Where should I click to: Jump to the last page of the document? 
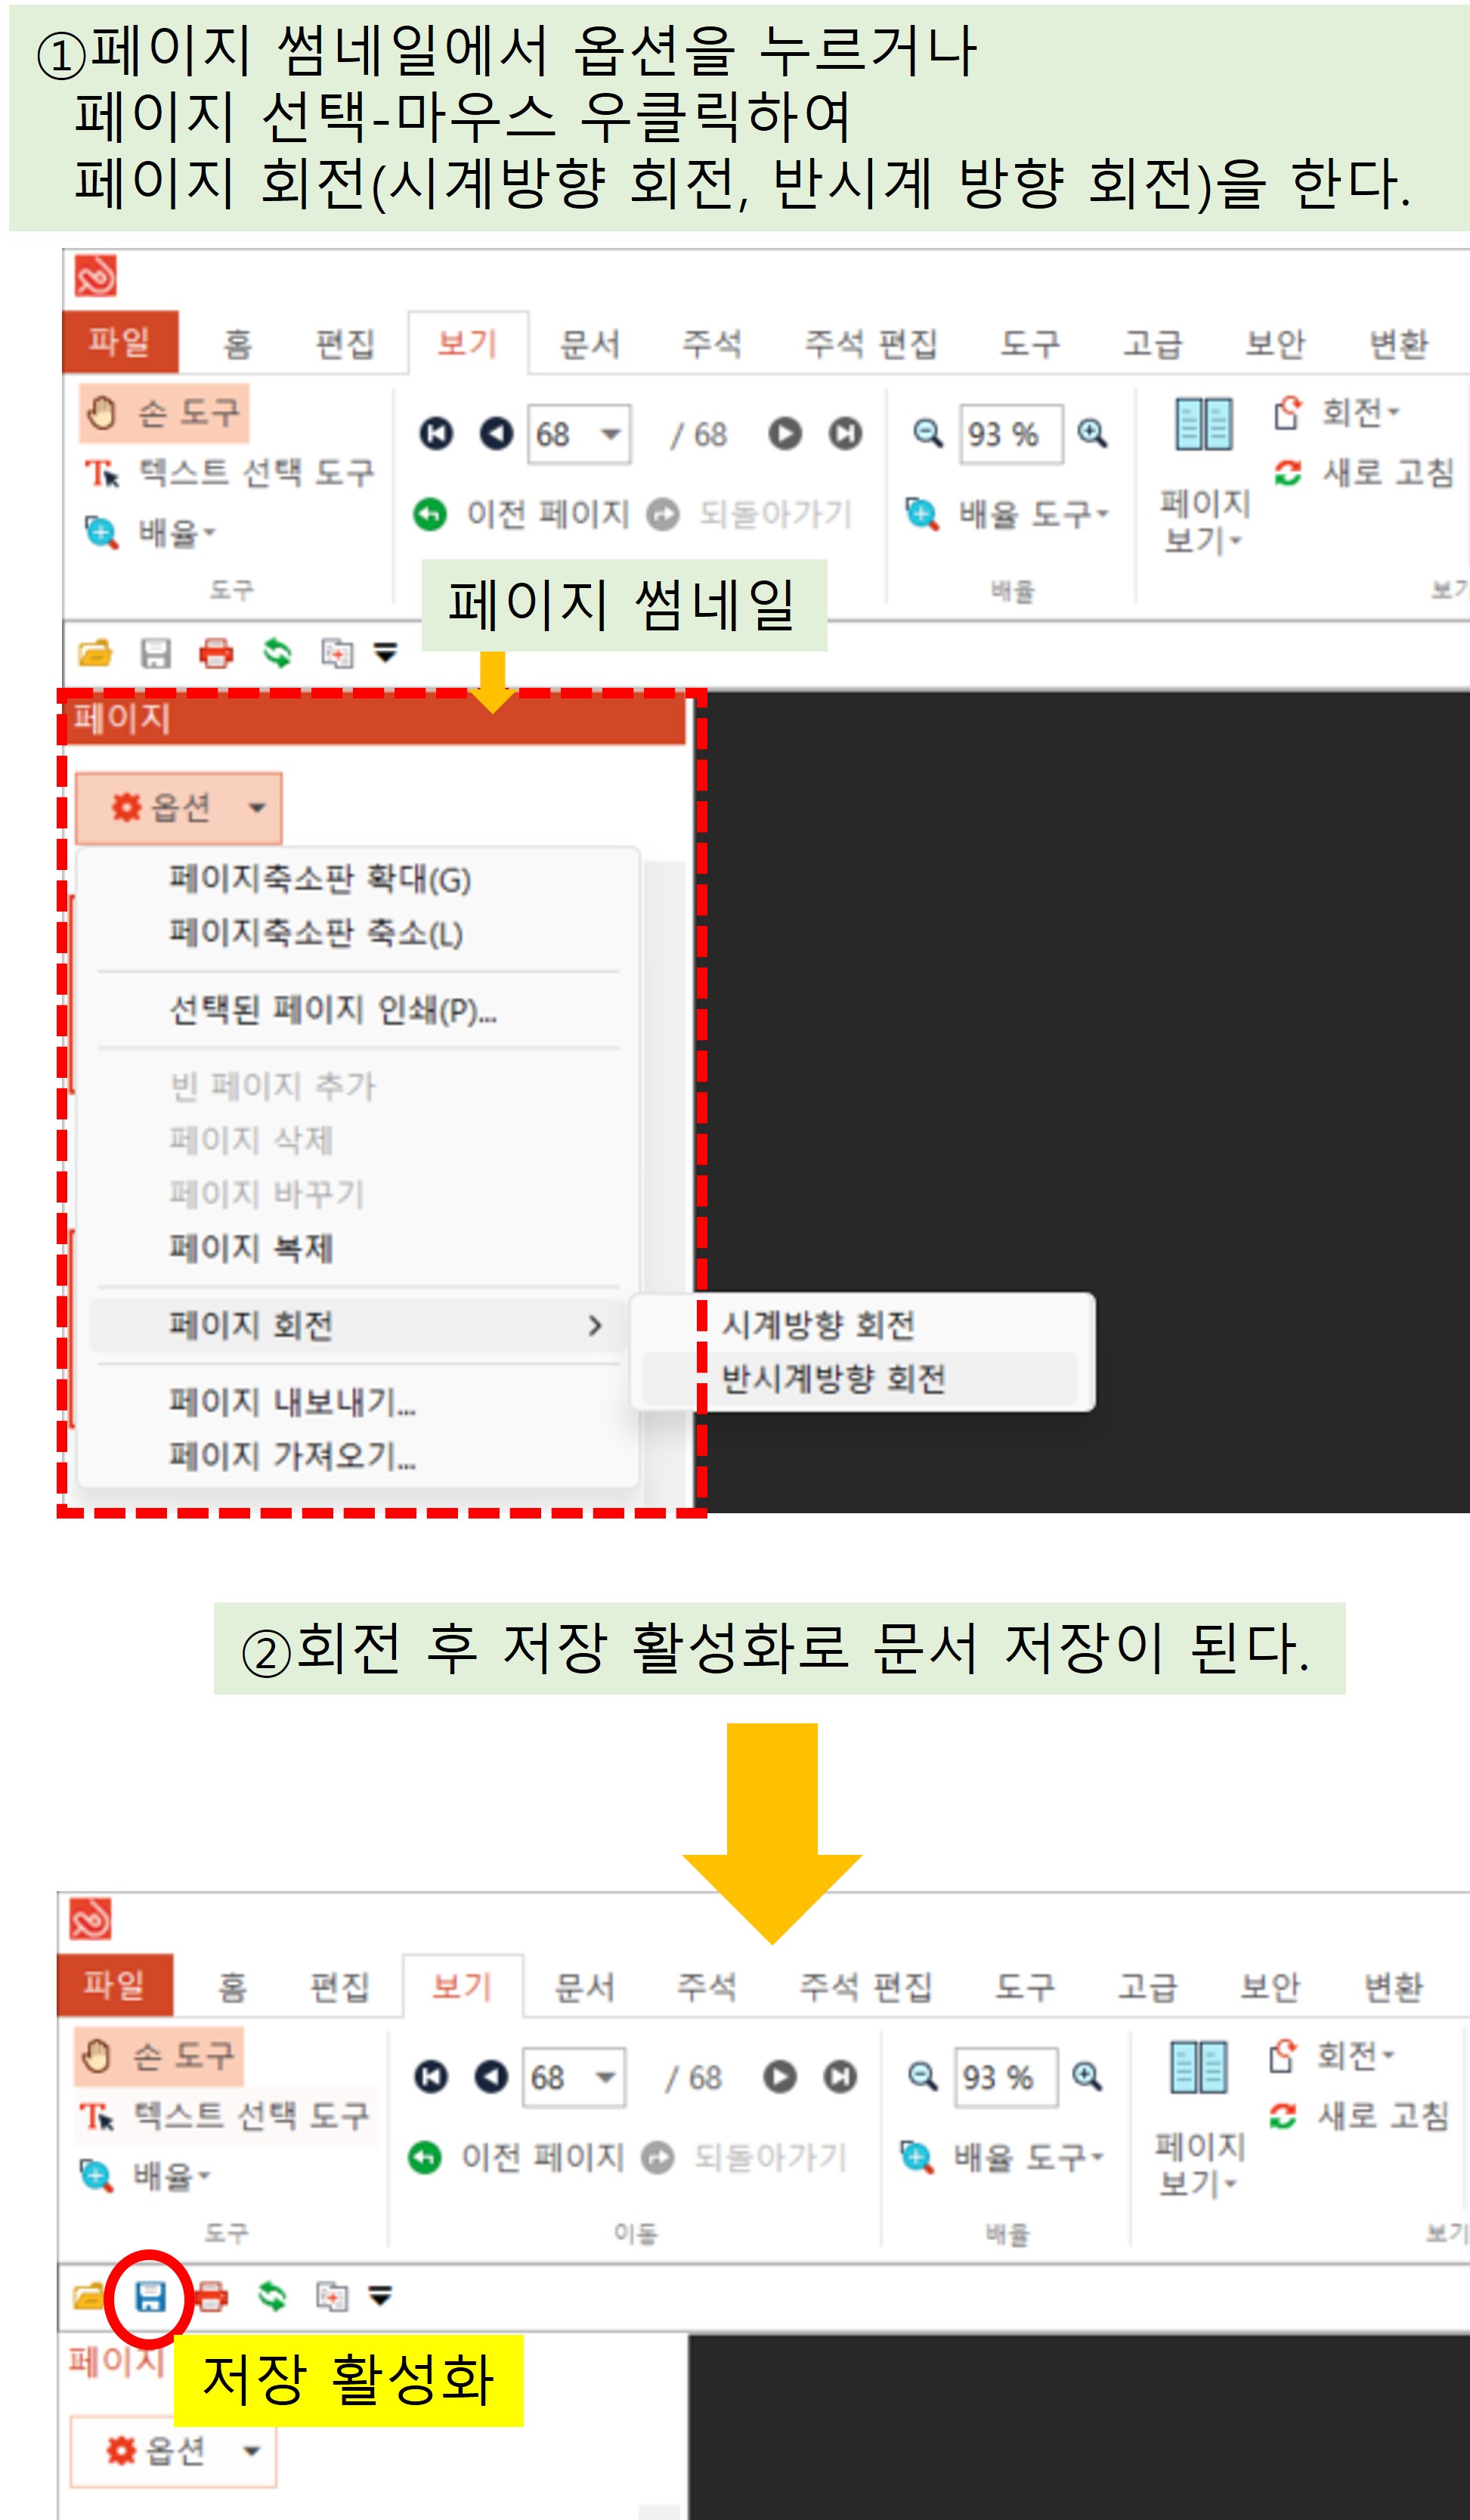pos(845,433)
